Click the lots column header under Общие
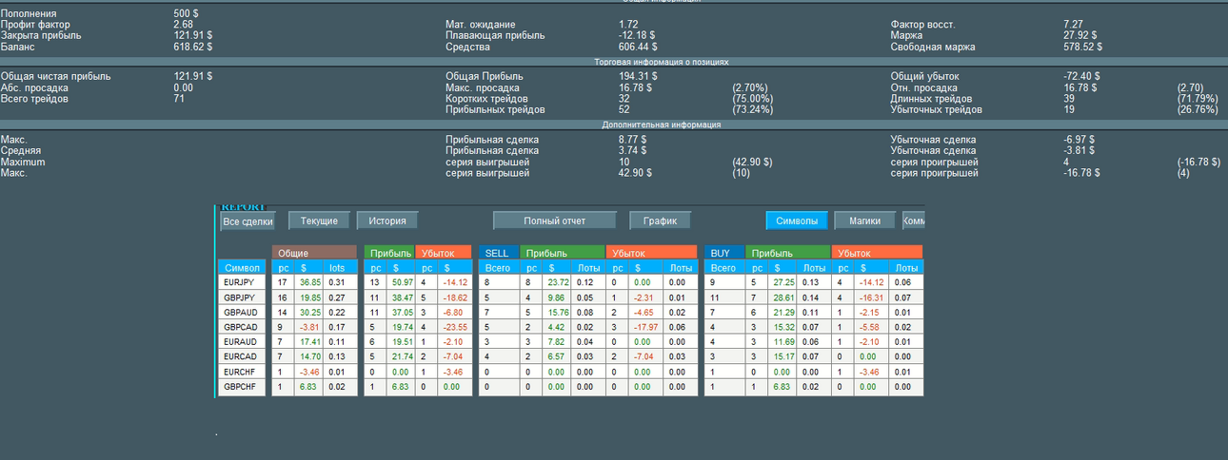This screenshot has width=1228, height=460. coord(338,268)
